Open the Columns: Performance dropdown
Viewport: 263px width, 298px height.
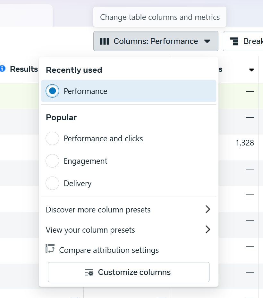click(x=156, y=41)
